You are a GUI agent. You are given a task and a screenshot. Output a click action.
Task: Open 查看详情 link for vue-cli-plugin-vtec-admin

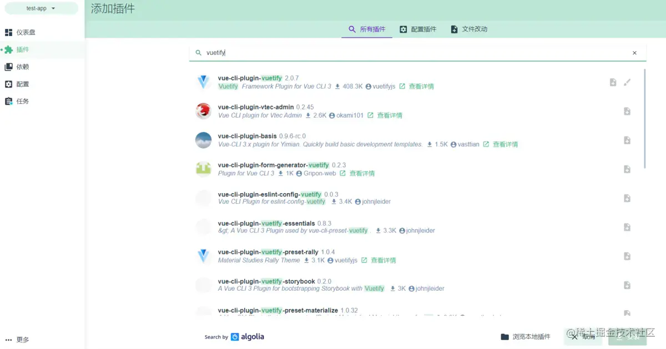coord(390,115)
